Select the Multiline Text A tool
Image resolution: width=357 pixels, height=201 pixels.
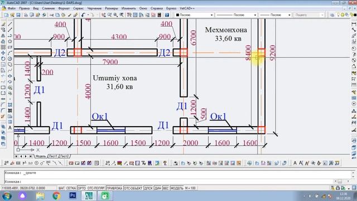click(x=10, y=128)
